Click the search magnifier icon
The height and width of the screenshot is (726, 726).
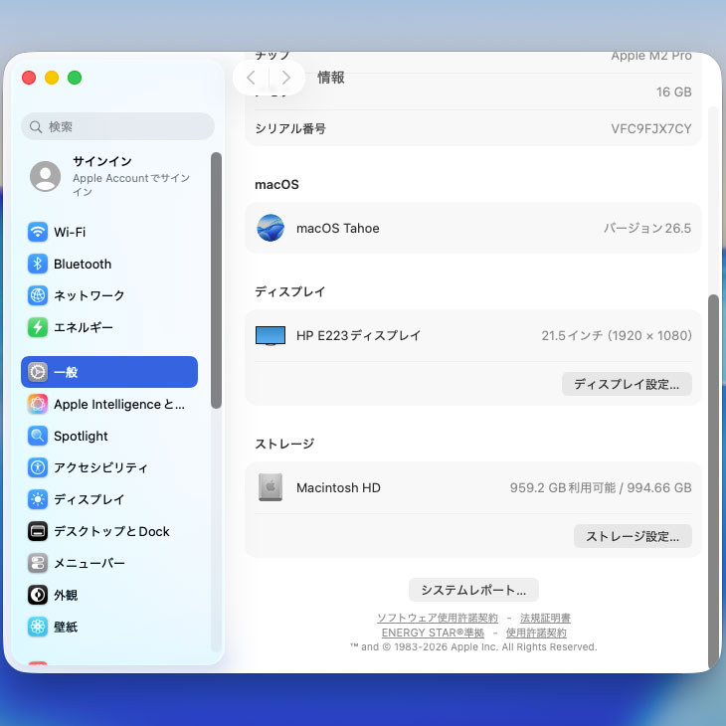pos(36,126)
